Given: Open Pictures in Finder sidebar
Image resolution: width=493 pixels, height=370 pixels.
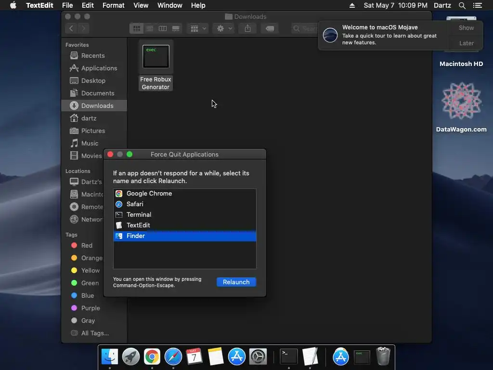Looking at the screenshot, I should tap(94, 131).
